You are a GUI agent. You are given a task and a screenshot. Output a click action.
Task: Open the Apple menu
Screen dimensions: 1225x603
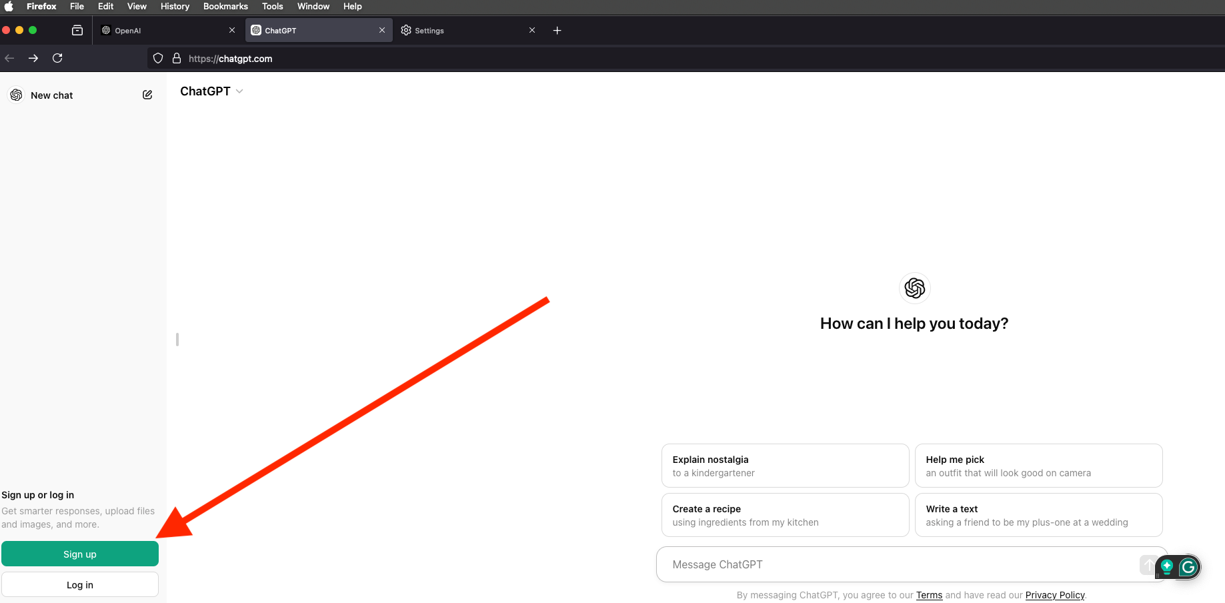pos(9,6)
